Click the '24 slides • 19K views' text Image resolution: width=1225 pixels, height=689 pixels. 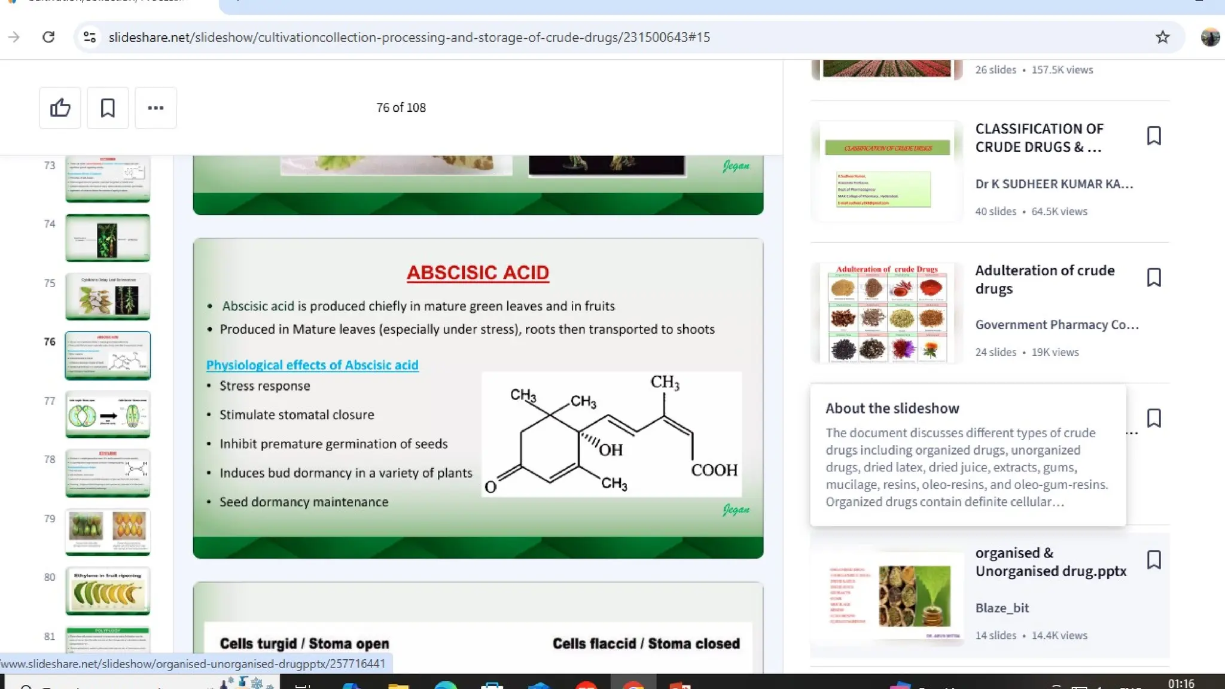(1027, 352)
